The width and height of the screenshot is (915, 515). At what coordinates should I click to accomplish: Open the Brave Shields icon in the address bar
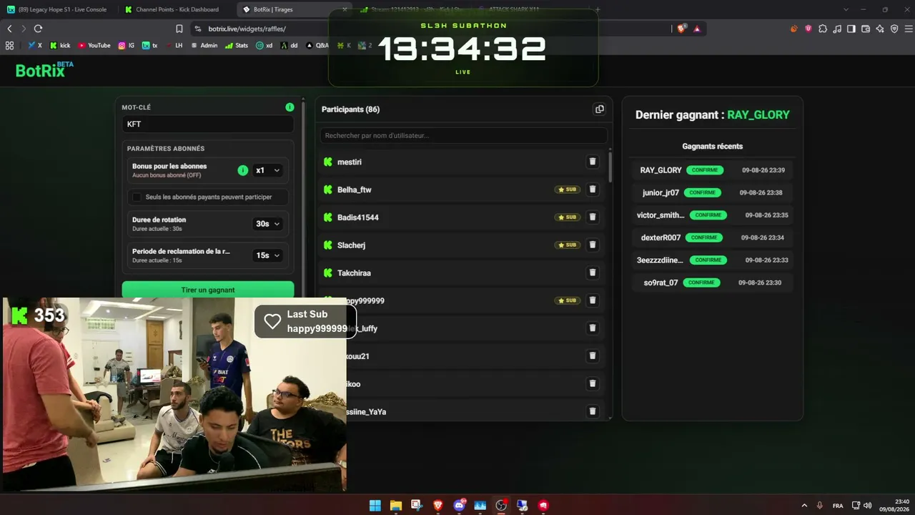coord(681,29)
